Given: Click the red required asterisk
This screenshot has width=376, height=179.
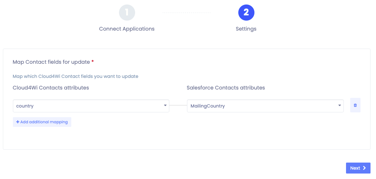Looking at the screenshot, I should [93, 61].
